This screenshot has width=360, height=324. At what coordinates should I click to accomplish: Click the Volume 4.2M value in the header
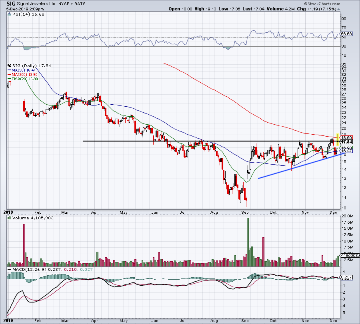tap(280, 9)
